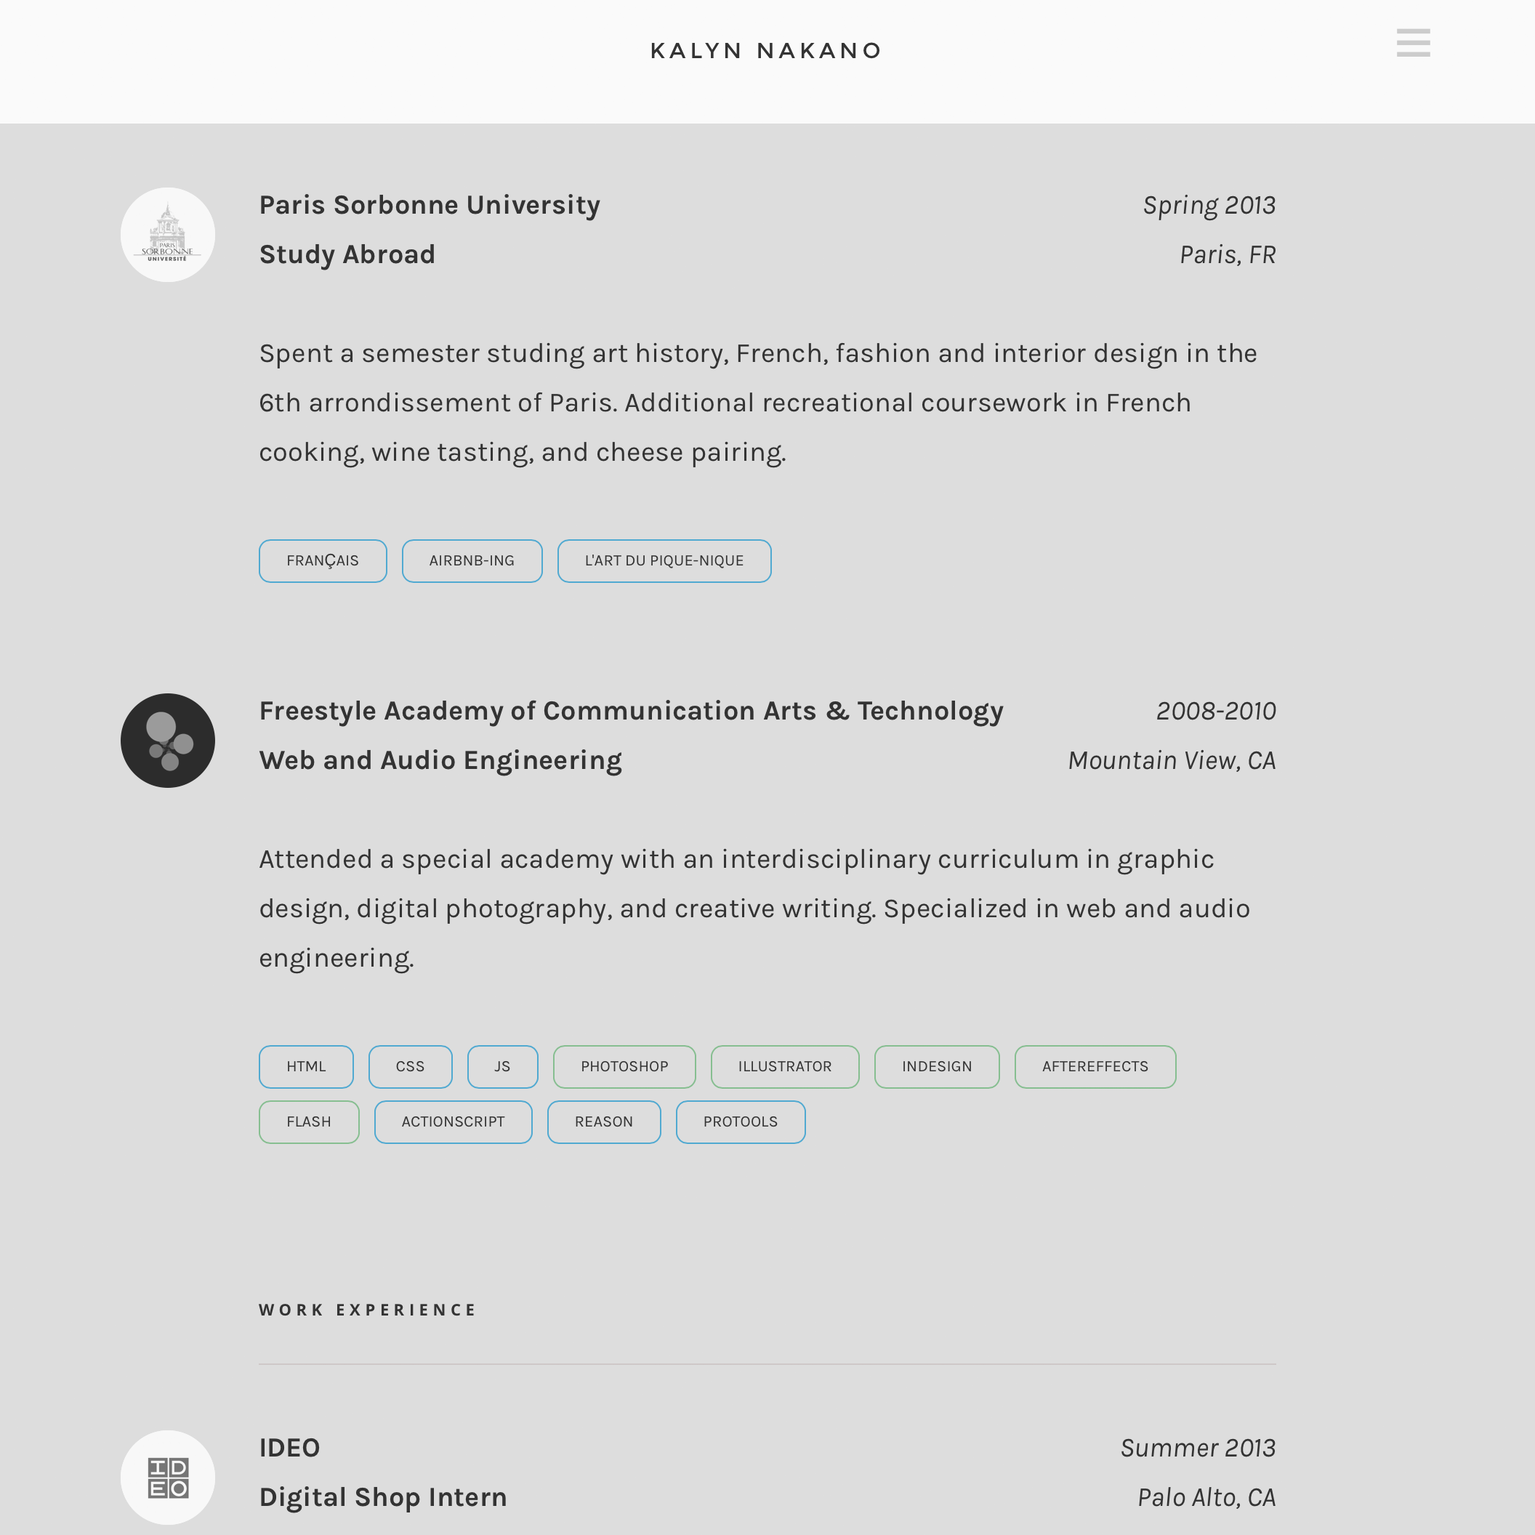Select the PROTOOLS skill tag
1535x1535 pixels.
(x=741, y=1122)
